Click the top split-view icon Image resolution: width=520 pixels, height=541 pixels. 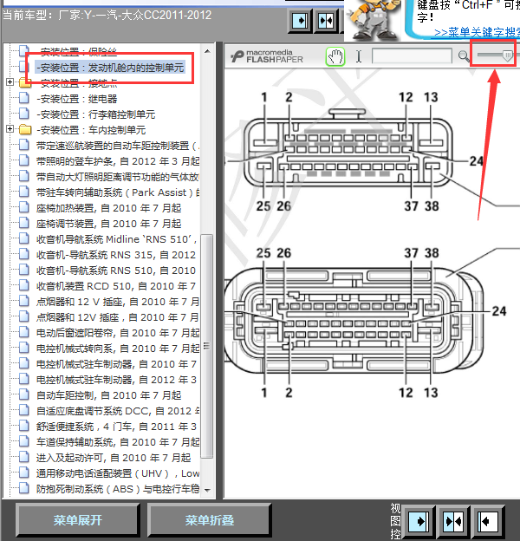(326, 20)
